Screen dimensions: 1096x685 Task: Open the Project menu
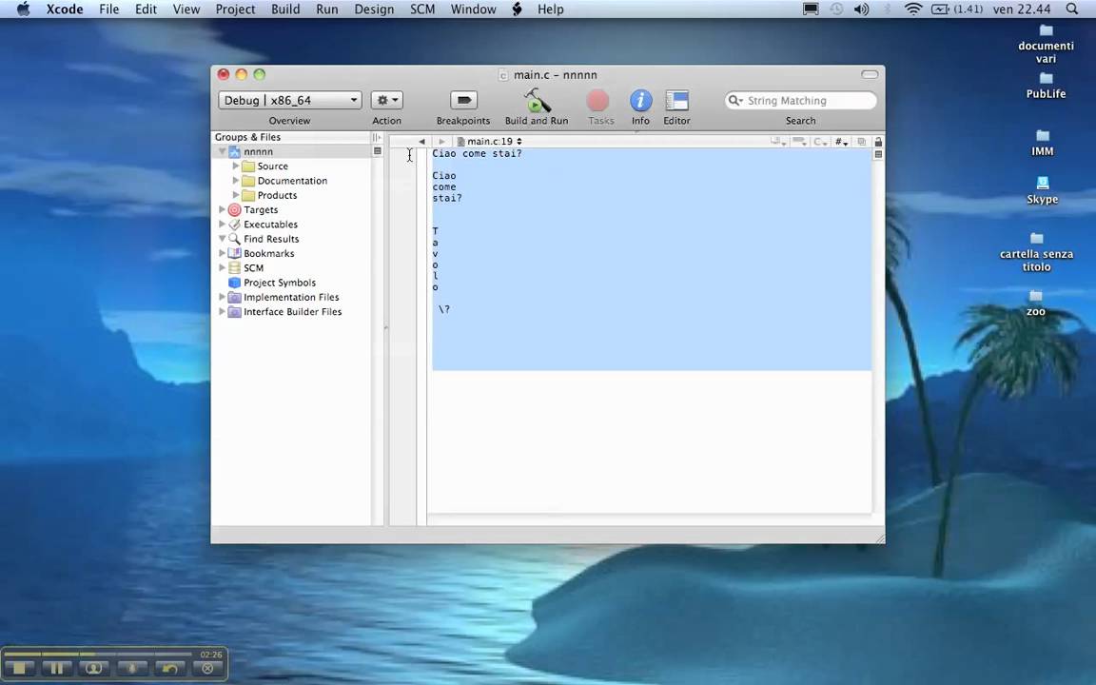tap(235, 10)
